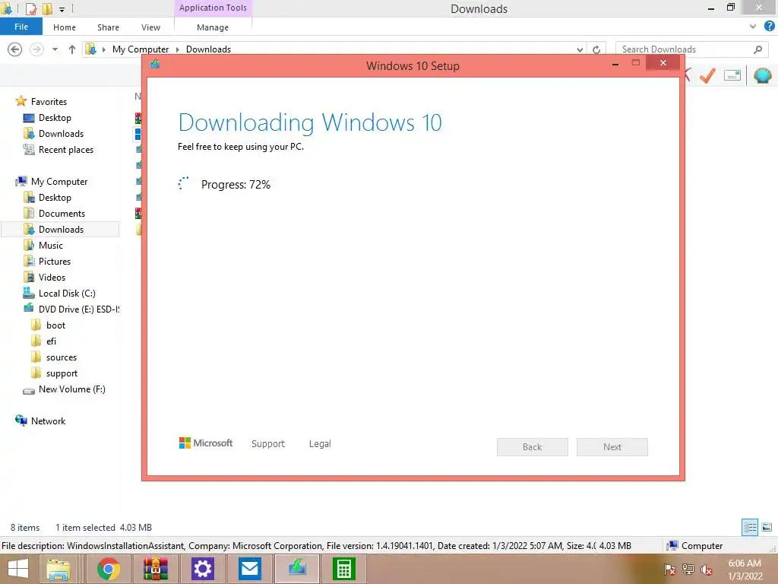Open the File ribbon tab
778x584 pixels.
pyautogui.click(x=21, y=27)
